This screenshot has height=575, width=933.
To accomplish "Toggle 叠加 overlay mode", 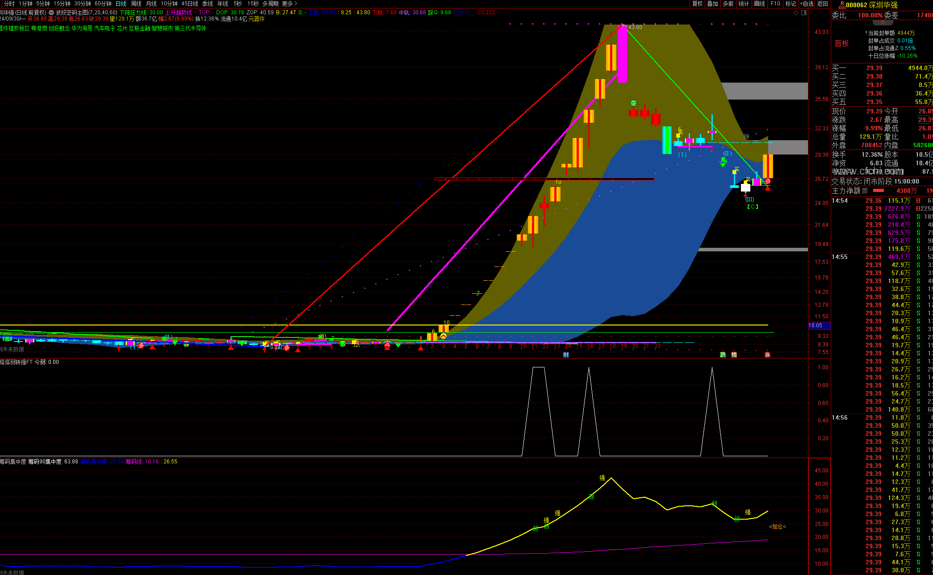I will pyautogui.click(x=712, y=4).
